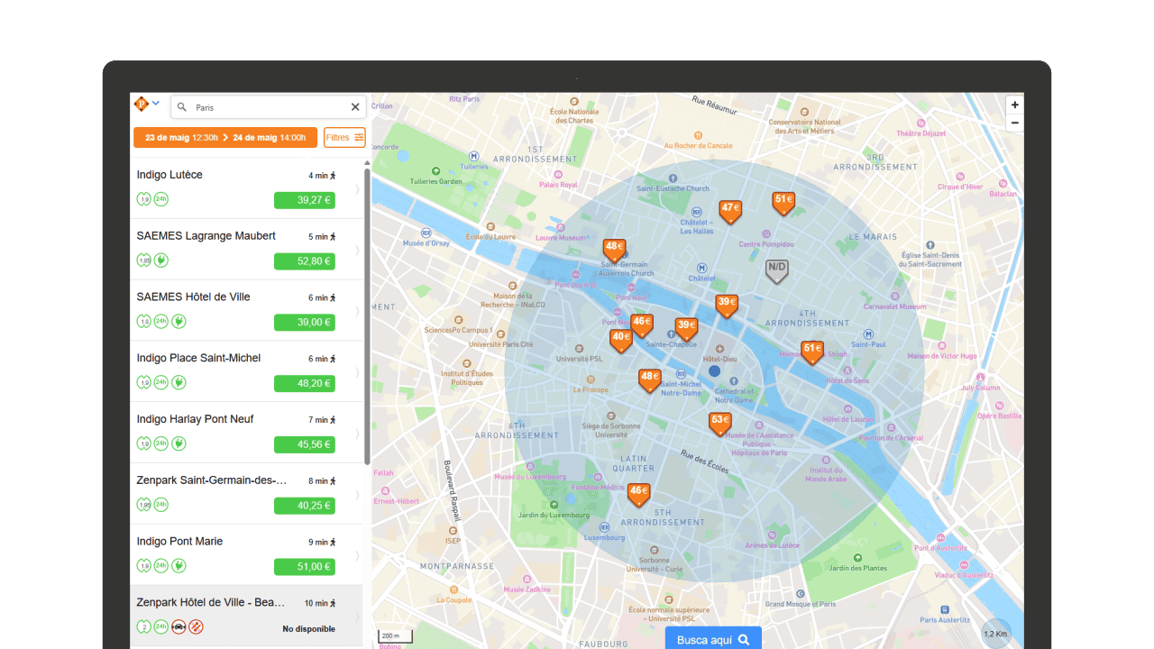The width and height of the screenshot is (1154, 649).
Task: Click the max height icon for Indigo Lutèce
Action: pyautogui.click(x=143, y=199)
